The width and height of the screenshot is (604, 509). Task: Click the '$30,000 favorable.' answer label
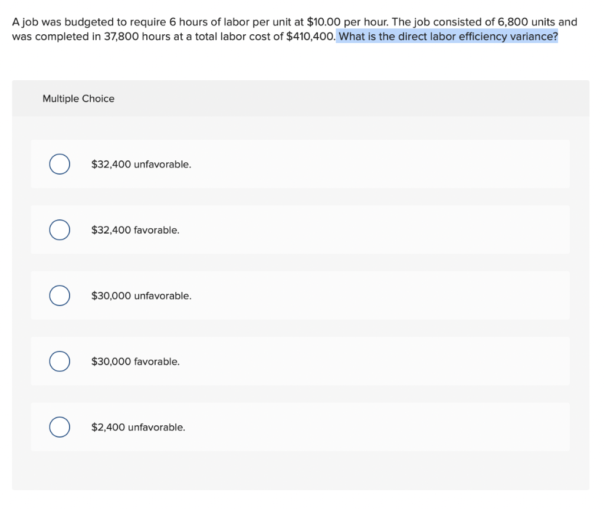136,362
